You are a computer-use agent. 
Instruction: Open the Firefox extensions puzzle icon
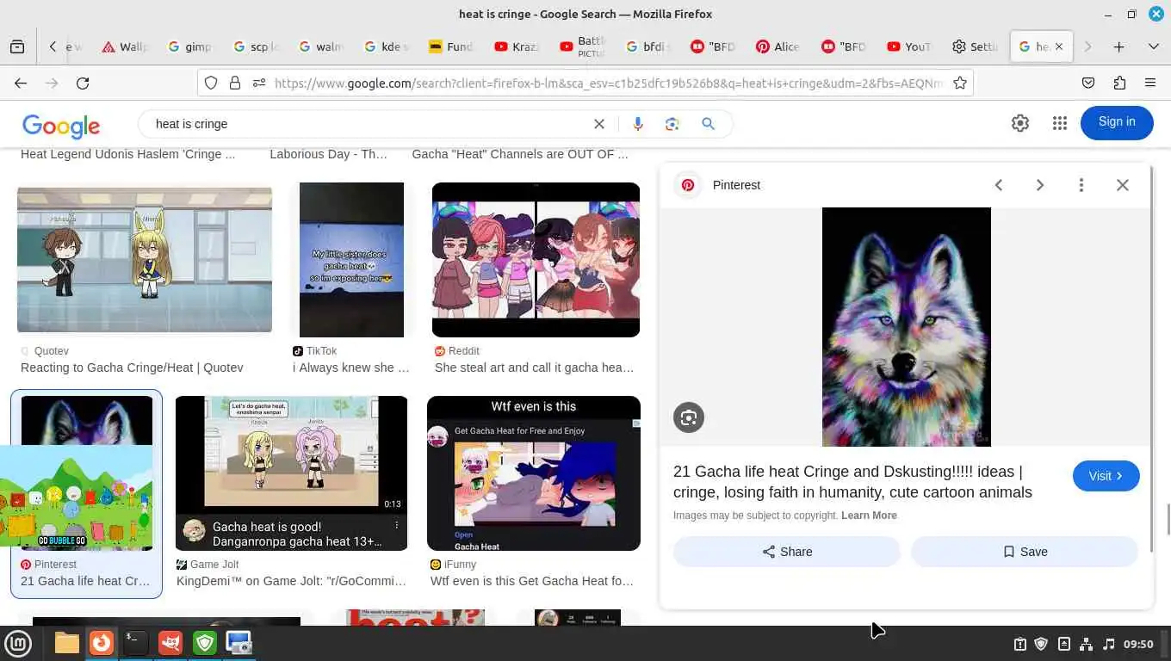(x=1119, y=83)
